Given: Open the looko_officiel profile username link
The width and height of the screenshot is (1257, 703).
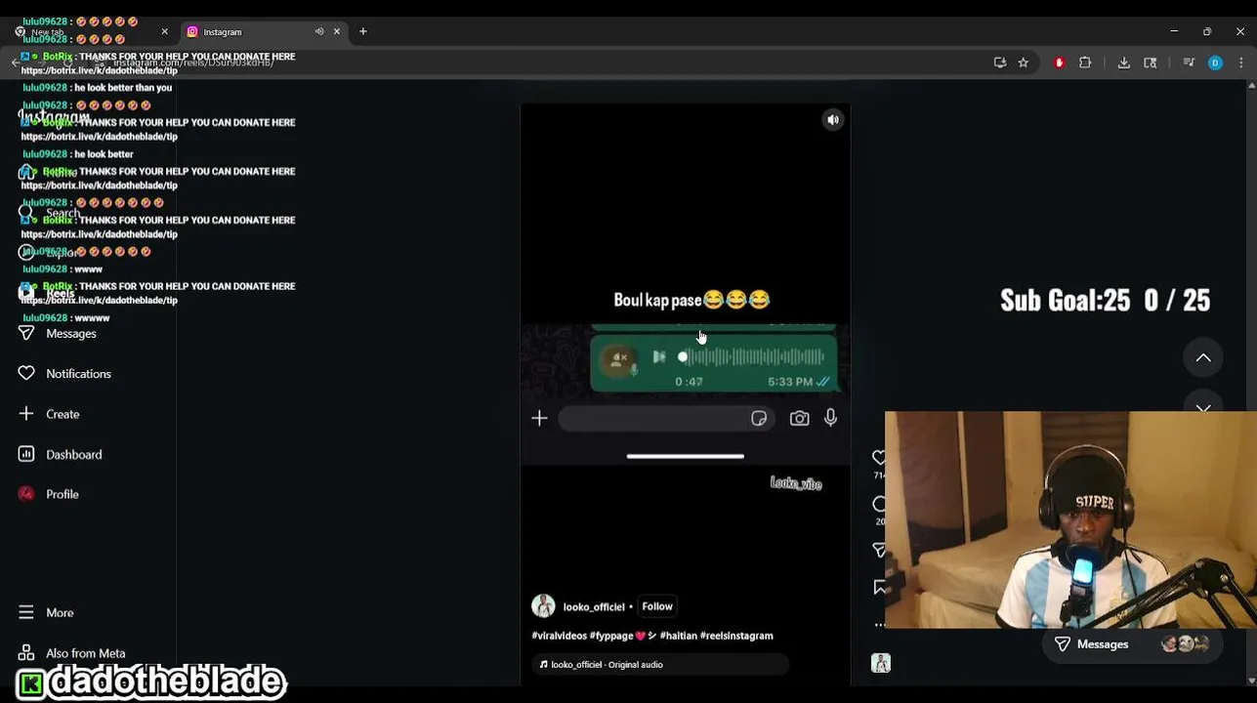Looking at the screenshot, I should [594, 607].
